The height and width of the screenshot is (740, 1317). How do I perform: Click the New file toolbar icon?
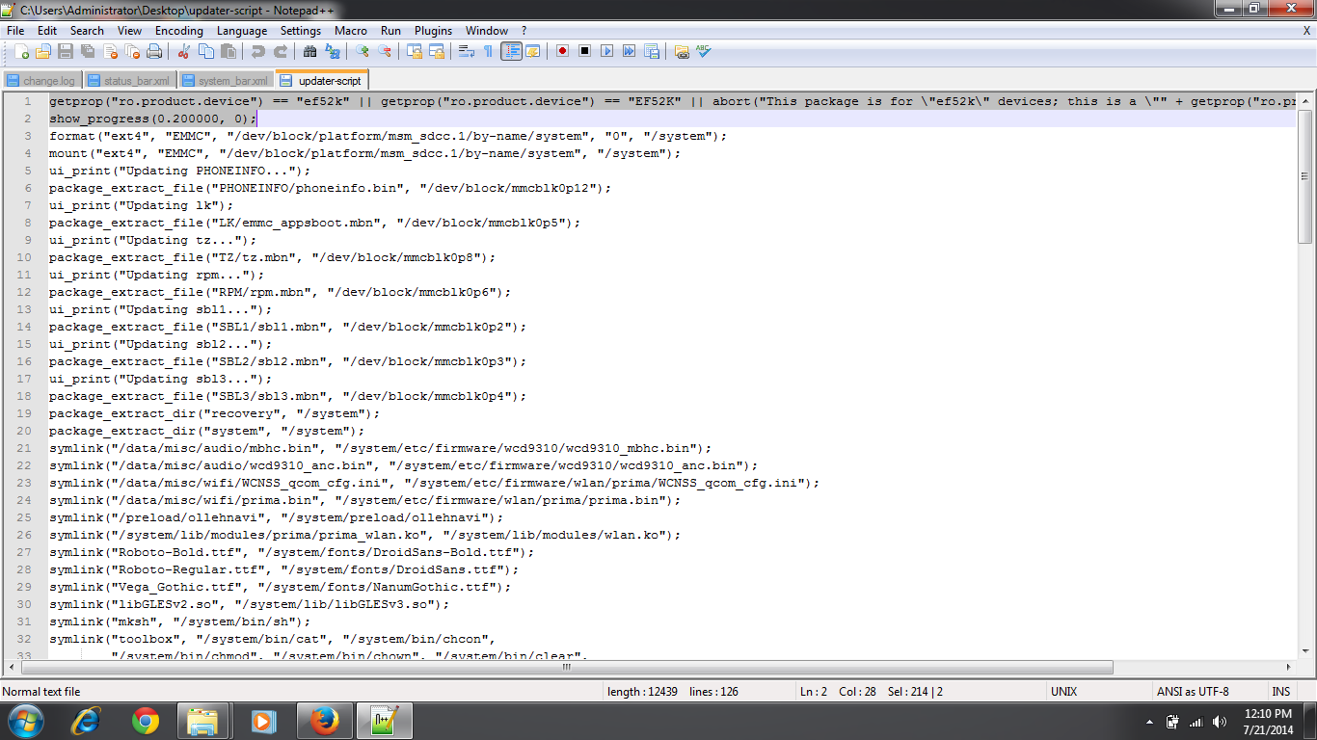21,51
